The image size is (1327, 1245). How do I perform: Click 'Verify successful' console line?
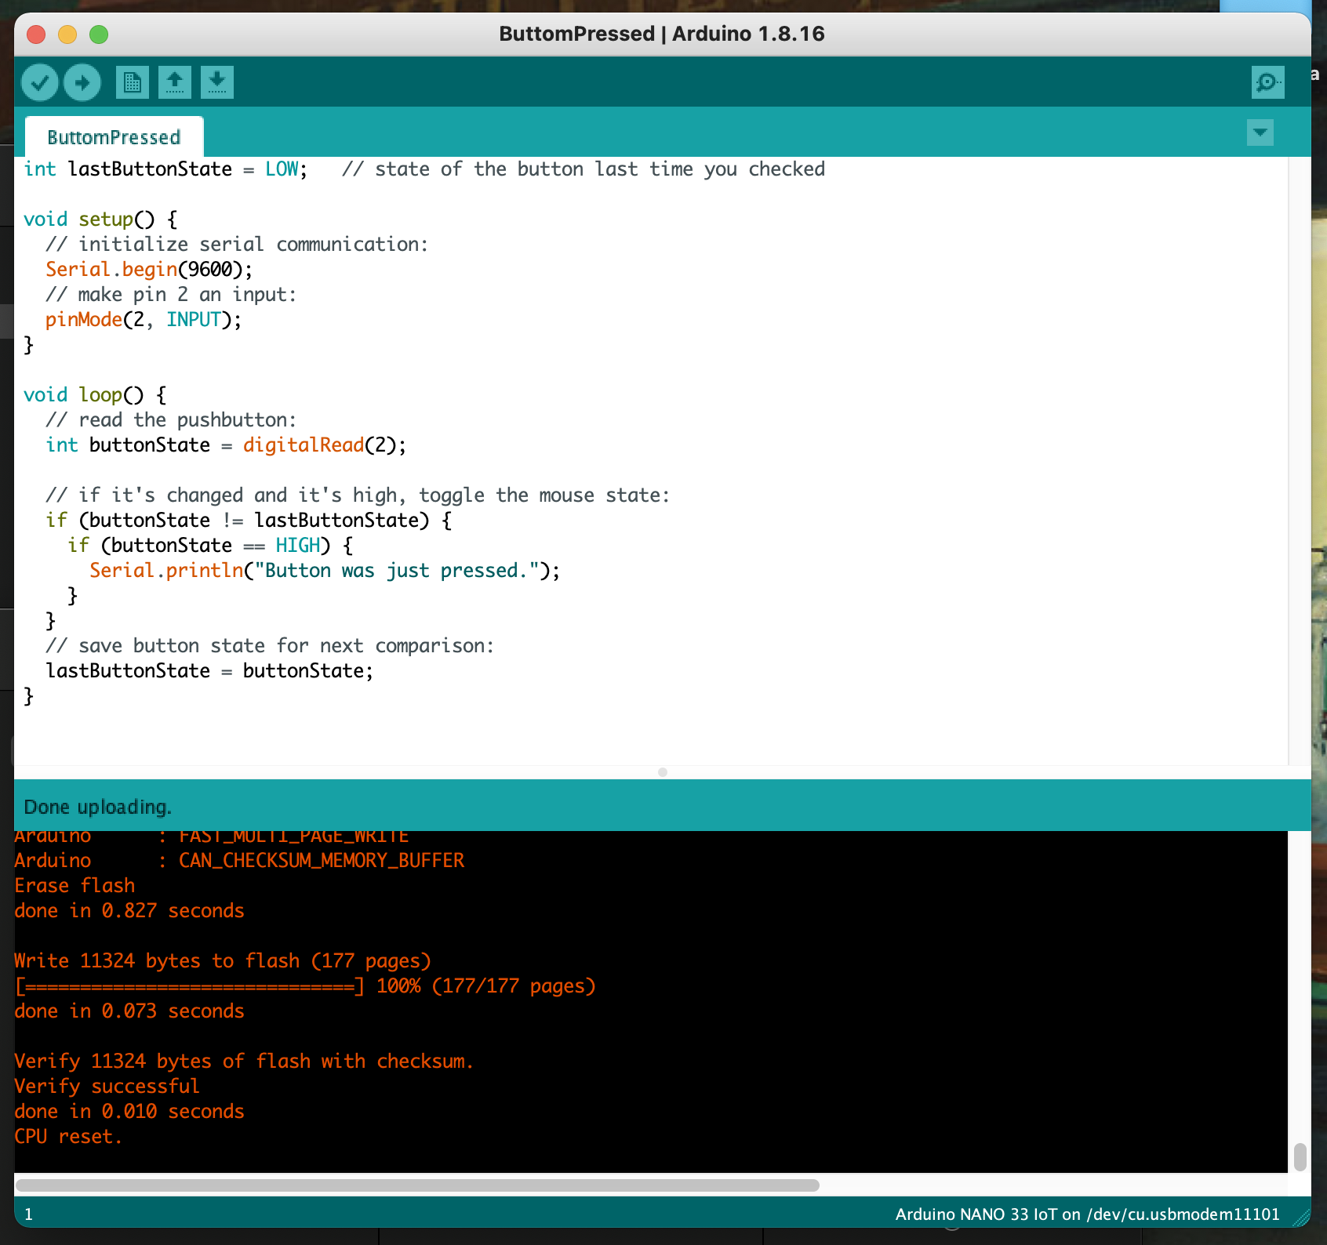pos(107,1087)
